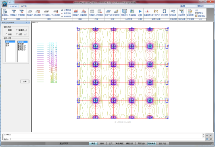This screenshot has width=215, height=147.
Task: Select the 柱帽输入 column cap input tool
Action: coord(14,13)
